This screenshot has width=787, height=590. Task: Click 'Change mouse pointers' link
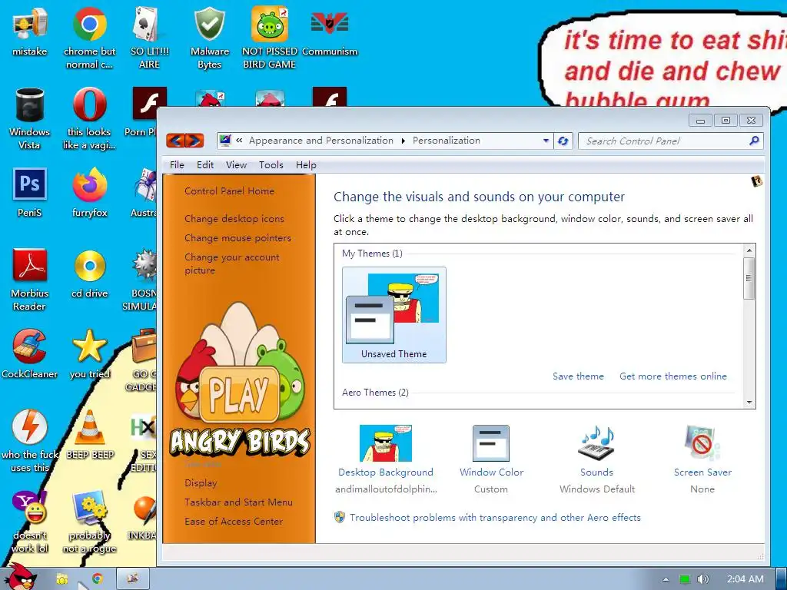(x=238, y=238)
